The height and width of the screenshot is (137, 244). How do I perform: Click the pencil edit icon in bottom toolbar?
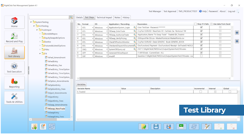coord(207,127)
